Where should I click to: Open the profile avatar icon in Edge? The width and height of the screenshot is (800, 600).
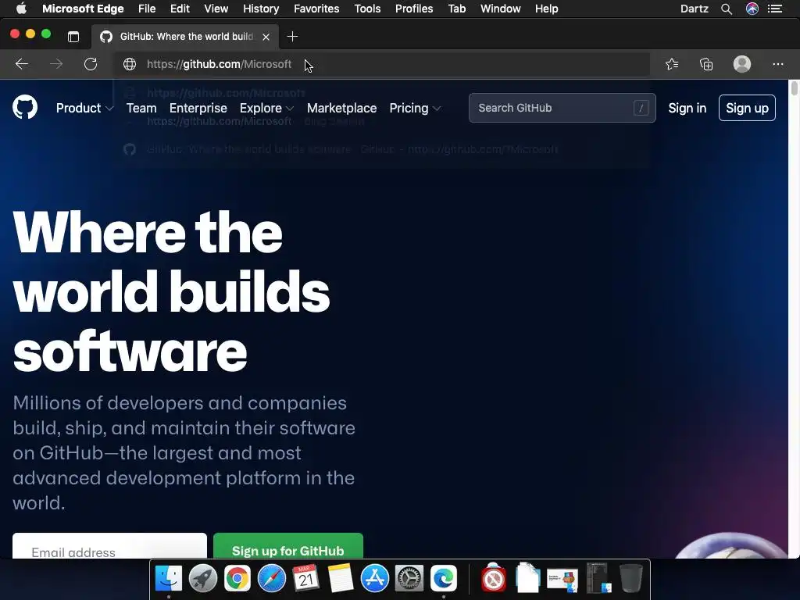point(742,64)
